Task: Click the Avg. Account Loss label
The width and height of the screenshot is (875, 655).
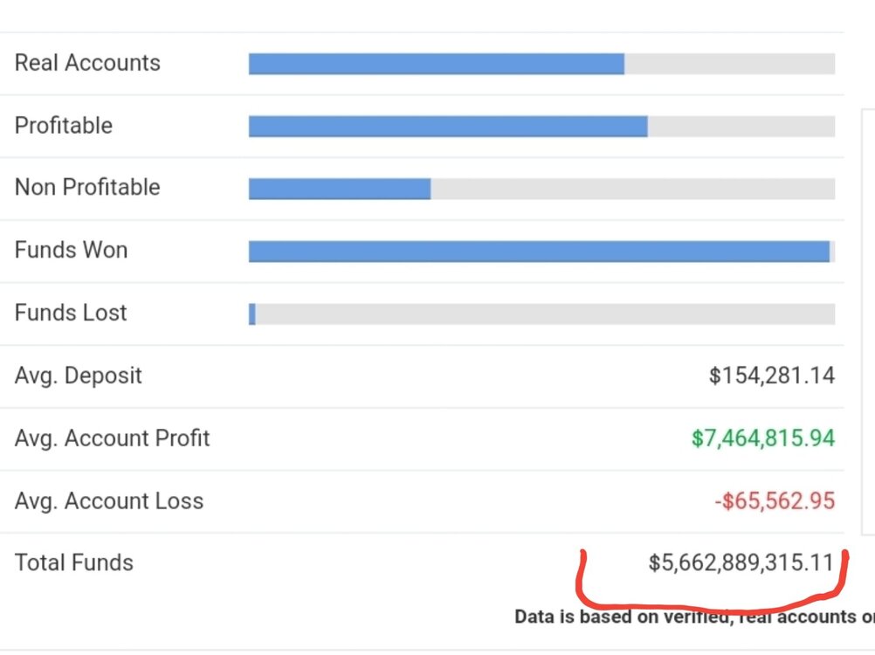Action: [x=109, y=501]
